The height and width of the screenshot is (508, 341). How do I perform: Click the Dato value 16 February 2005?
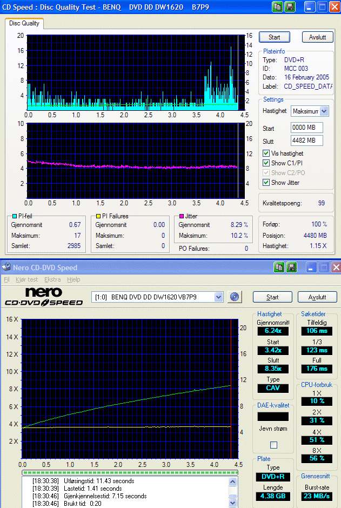[x=306, y=77]
